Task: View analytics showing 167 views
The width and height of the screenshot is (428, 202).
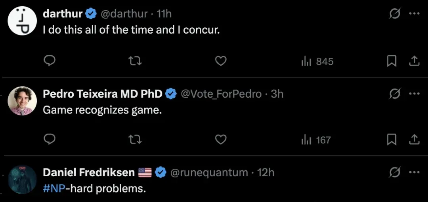Action: click(x=316, y=140)
